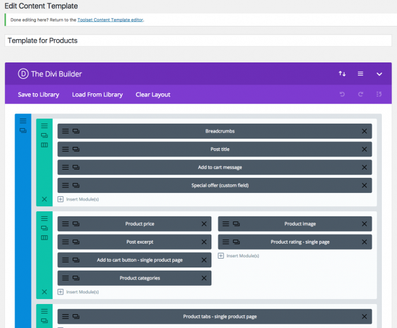The height and width of the screenshot is (328, 397).
Task: Open settings of the row containing Breadcrumbs
Action: [x=44, y=126]
